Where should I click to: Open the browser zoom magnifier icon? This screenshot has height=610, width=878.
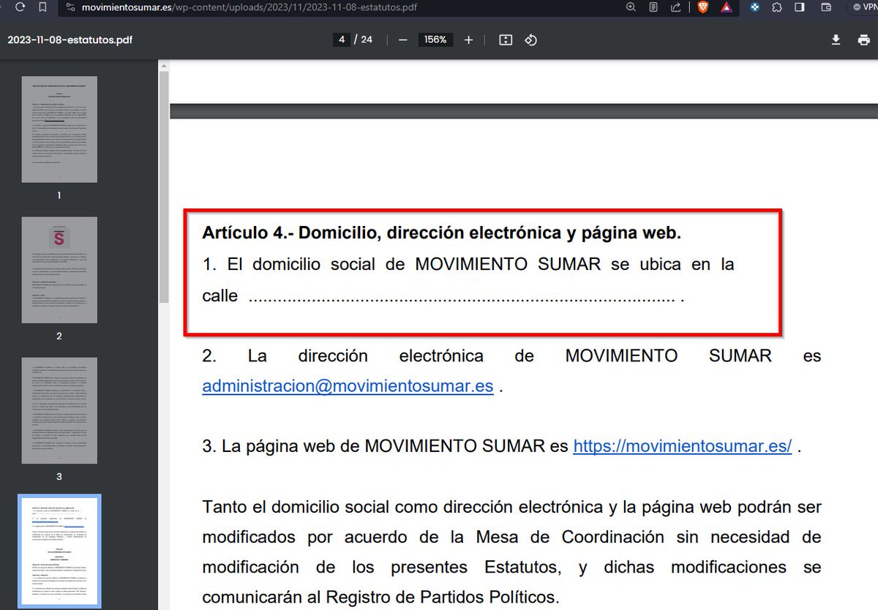[x=631, y=7]
